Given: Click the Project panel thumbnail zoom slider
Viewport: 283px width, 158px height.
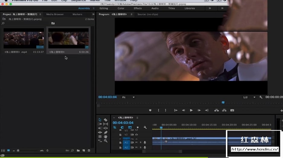Looking at the screenshot, I should 18,150.
